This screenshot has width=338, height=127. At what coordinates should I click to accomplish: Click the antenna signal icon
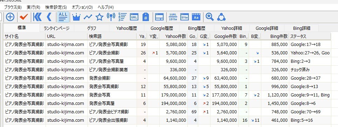[x=111, y=17]
